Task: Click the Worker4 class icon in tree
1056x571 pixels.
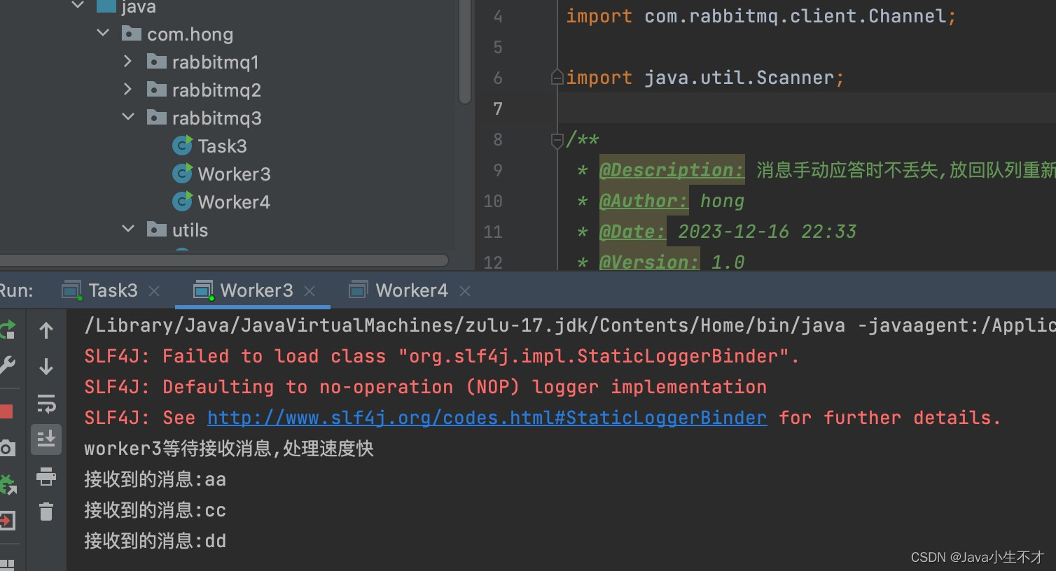Action: point(182,202)
